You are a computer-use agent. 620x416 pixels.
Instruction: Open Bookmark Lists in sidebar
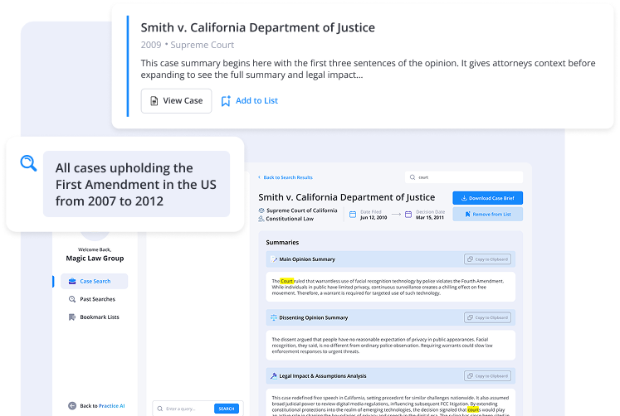coord(100,317)
